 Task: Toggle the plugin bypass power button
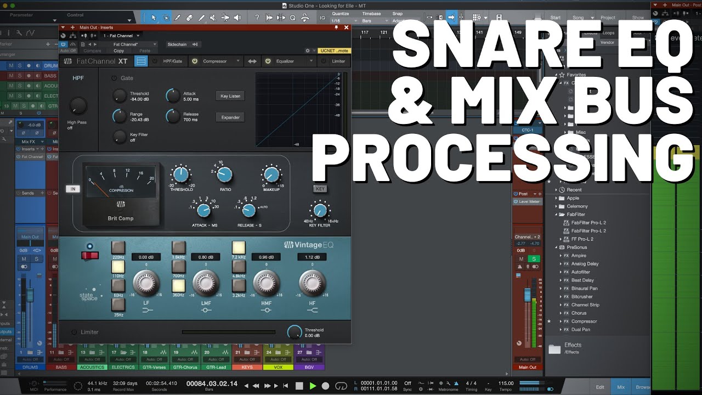coord(63,44)
